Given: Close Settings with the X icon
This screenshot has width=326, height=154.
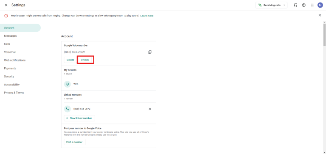Looking at the screenshot, I should (x=6, y=5).
